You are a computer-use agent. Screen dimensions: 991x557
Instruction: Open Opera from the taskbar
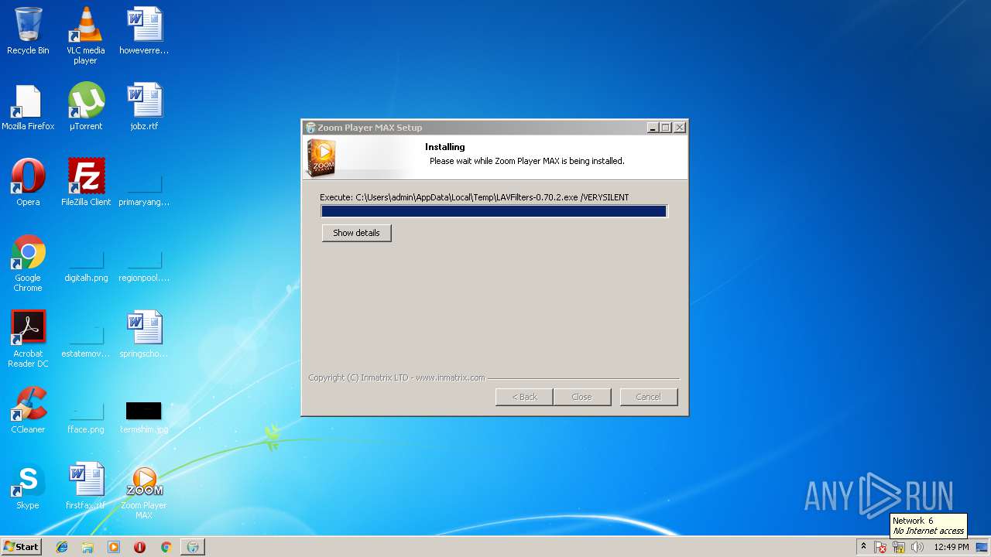tap(139, 547)
